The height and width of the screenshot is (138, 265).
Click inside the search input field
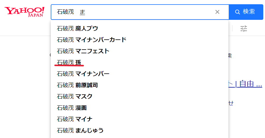tap(133, 12)
